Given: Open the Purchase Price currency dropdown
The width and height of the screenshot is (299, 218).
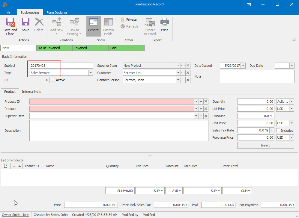Looking at the screenshot, I should (x=292, y=137).
